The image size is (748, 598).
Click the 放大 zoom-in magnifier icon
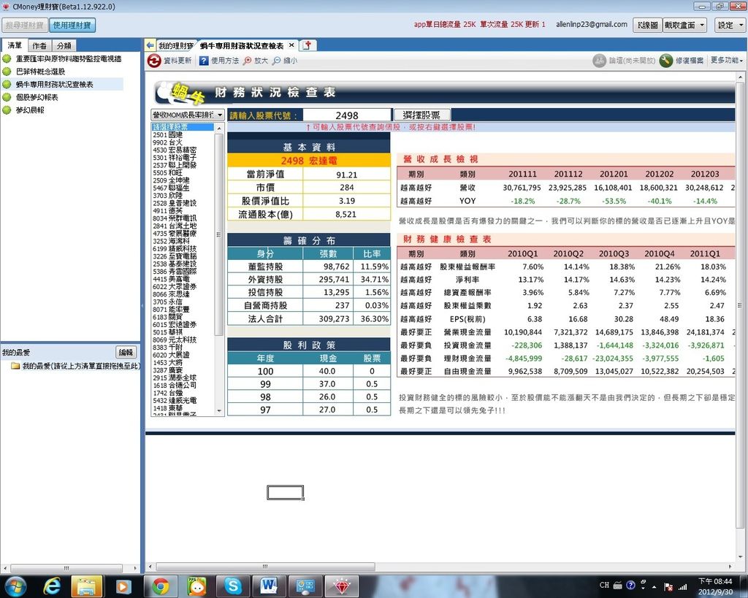coord(247,61)
